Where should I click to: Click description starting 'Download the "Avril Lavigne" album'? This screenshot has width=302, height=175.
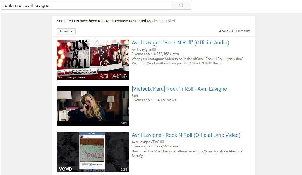(x=187, y=153)
